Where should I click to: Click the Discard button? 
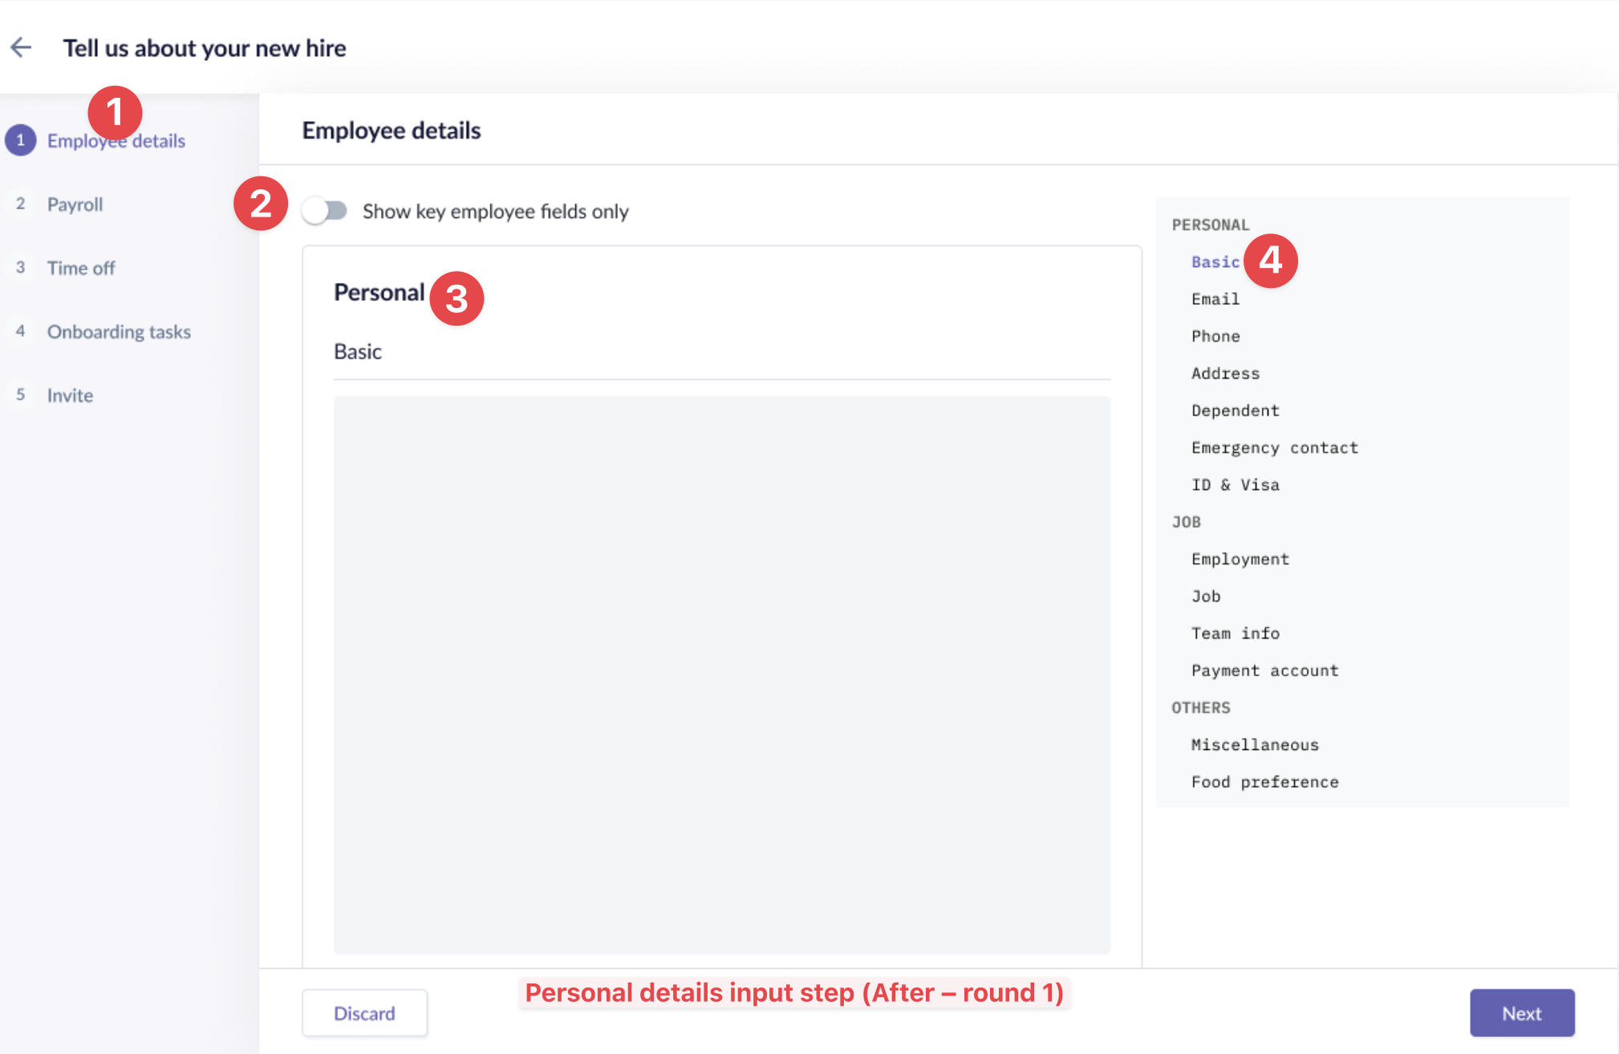364,1013
